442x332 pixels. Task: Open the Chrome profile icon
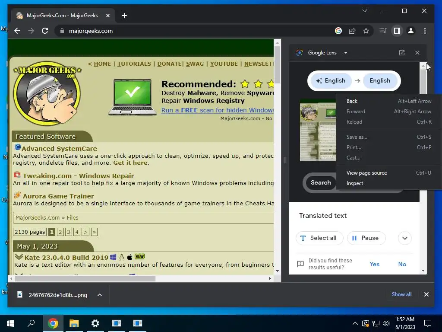[x=411, y=31]
